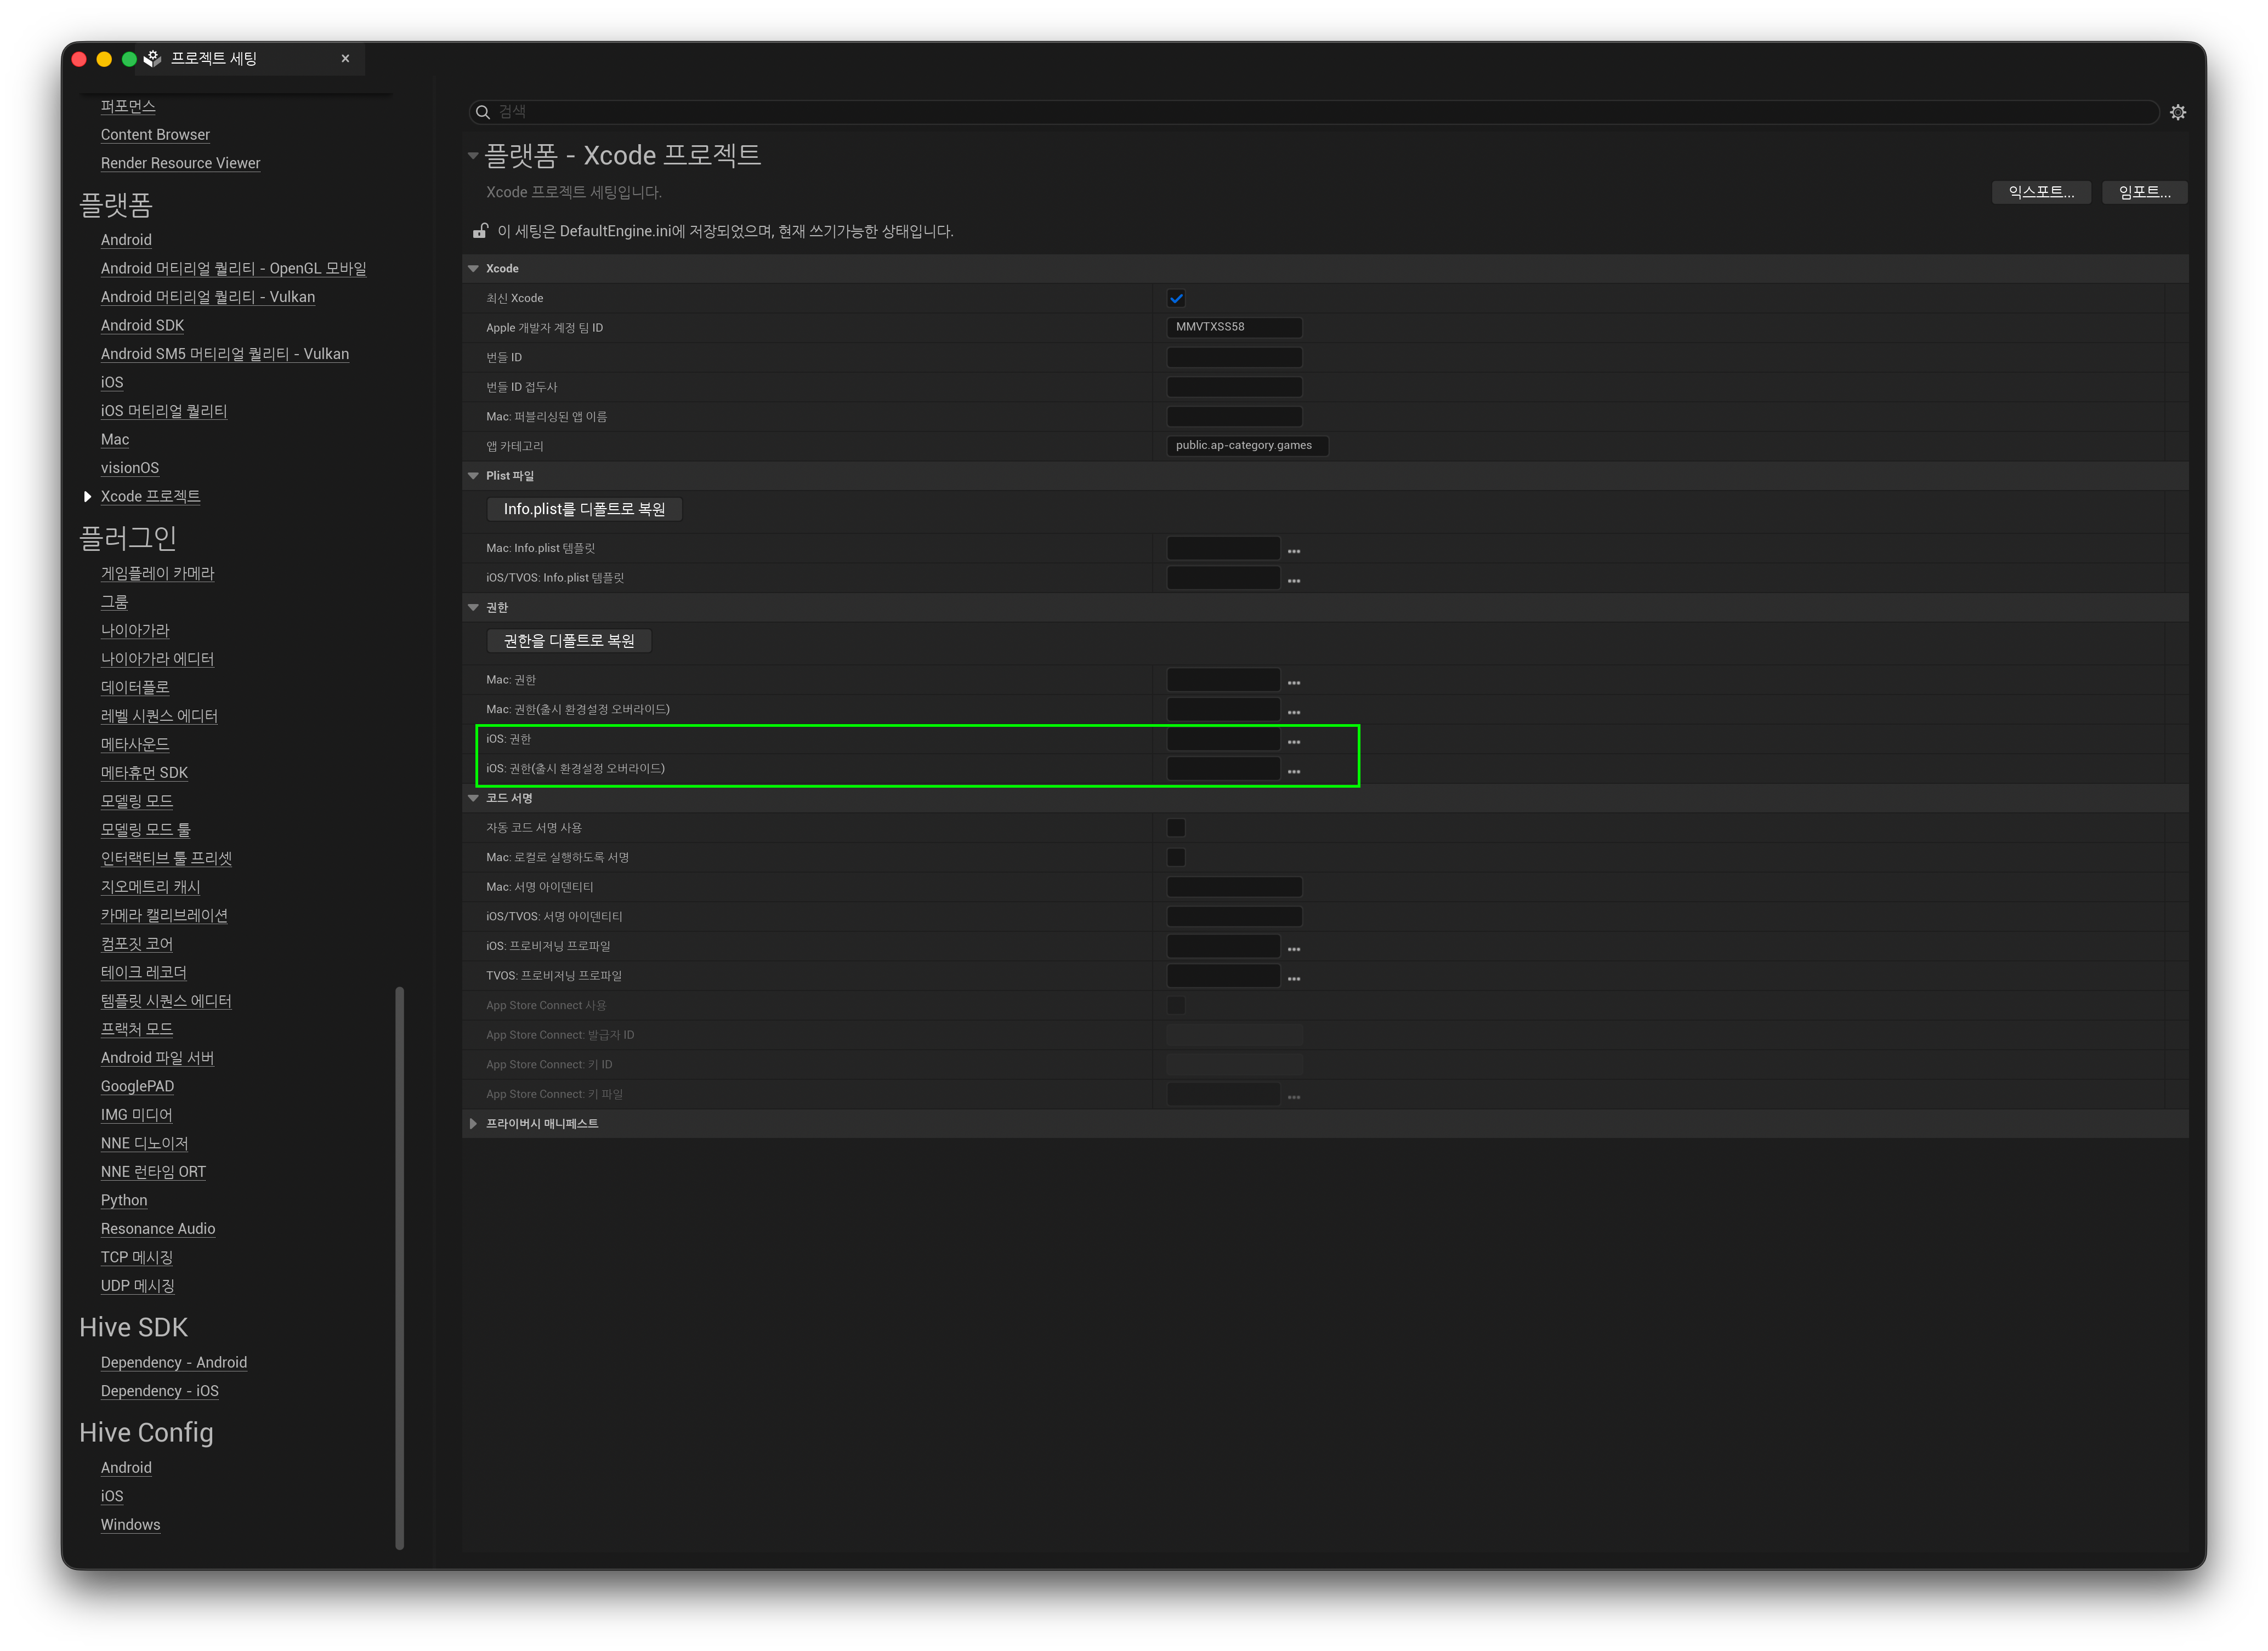Open Hive Config Android settings
This screenshot has width=2268, height=1651.
coord(126,1467)
